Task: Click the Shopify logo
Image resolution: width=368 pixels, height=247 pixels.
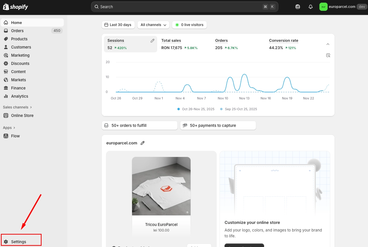Action: tap(16, 7)
